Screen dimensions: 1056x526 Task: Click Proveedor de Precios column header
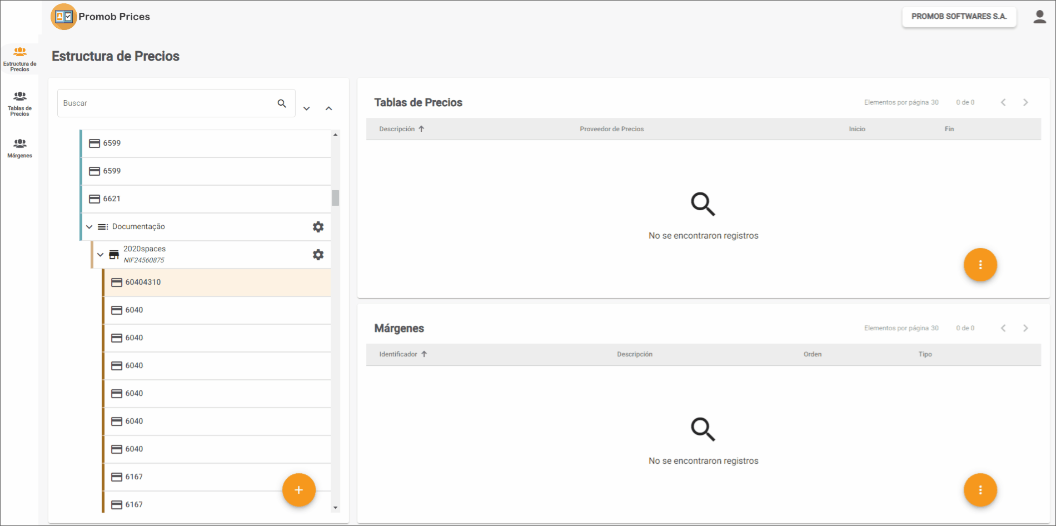pyautogui.click(x=612, y=129)
